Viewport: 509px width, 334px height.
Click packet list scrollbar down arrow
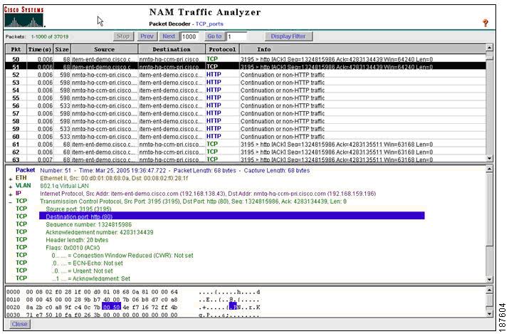(489, 158)
